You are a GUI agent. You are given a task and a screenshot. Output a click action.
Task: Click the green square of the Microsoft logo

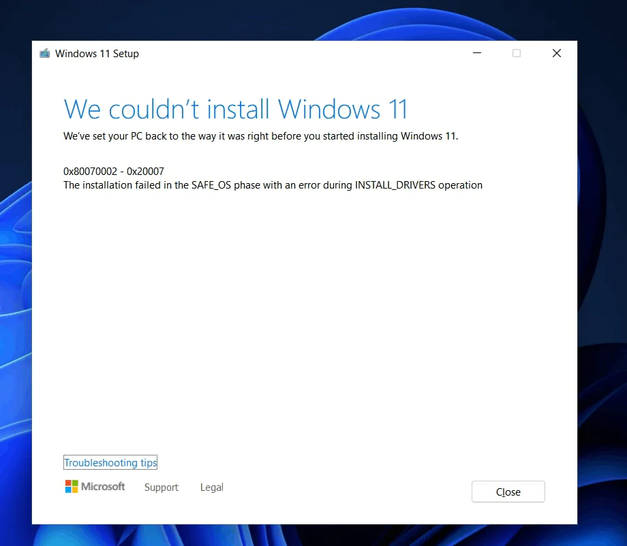[75, 482]
